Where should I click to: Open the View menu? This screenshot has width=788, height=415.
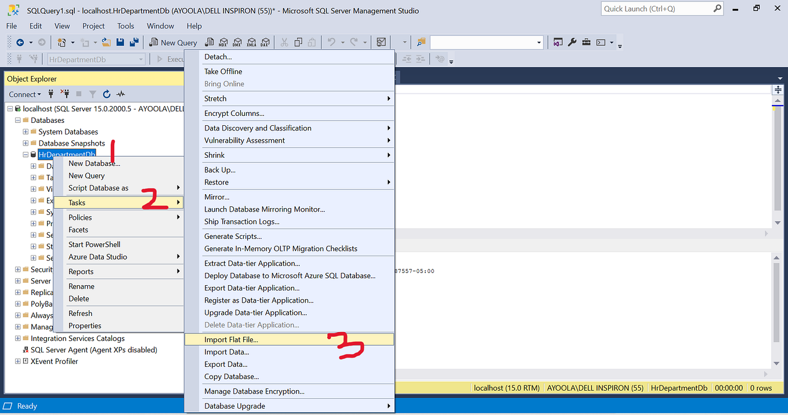click(x=62, y=26)
